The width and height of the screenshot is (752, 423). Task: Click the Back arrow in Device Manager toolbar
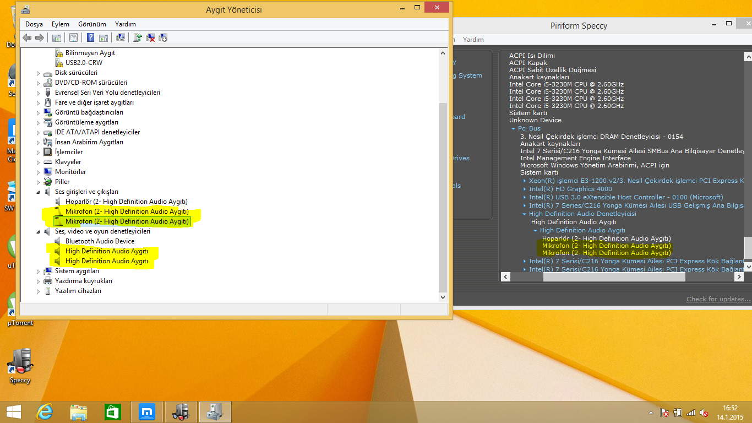[27, 37]
